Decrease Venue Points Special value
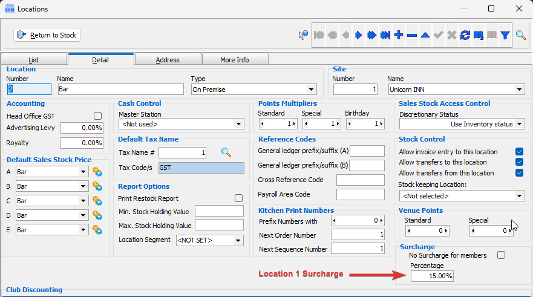The image size is (533, 297). coord(473,230)
